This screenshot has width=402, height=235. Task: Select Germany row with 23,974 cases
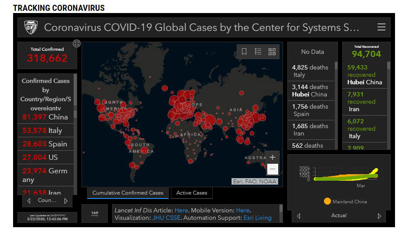45,175
